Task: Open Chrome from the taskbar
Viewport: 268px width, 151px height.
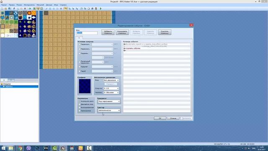Action: coord(20,148)
